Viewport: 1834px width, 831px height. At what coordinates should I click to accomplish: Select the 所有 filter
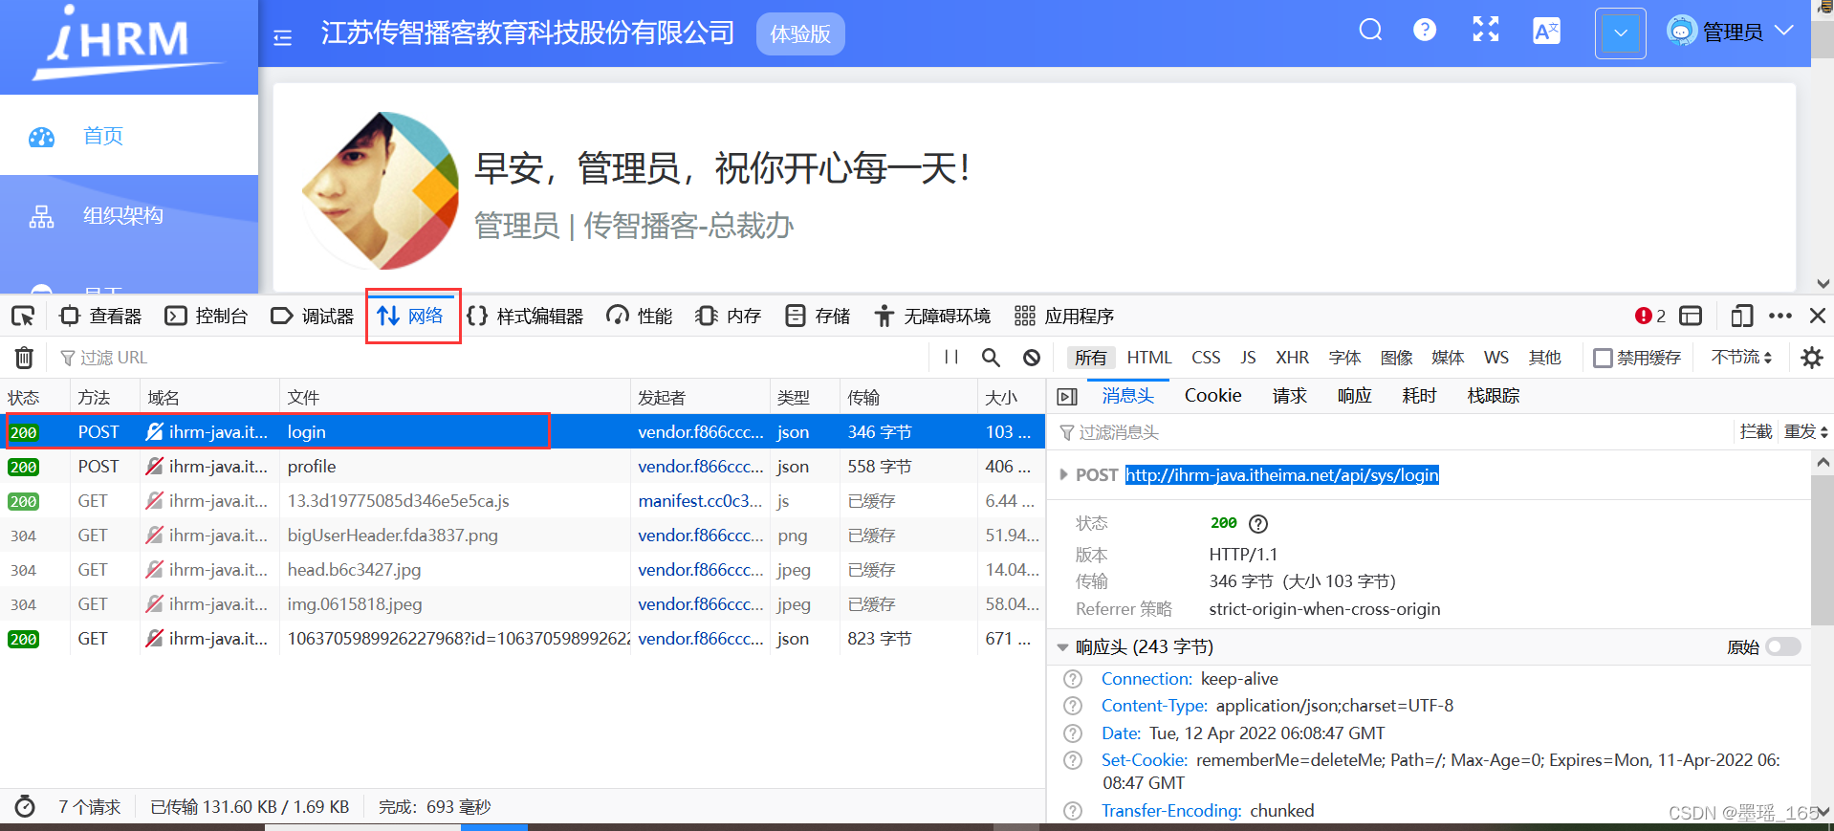click(1090, 358)
